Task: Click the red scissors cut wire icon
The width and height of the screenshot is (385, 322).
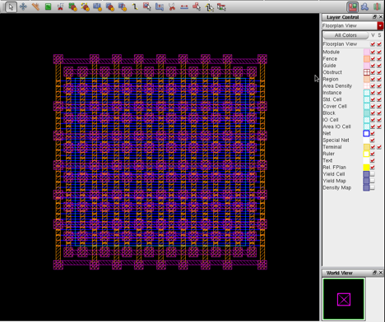Action: coord(172,7)
